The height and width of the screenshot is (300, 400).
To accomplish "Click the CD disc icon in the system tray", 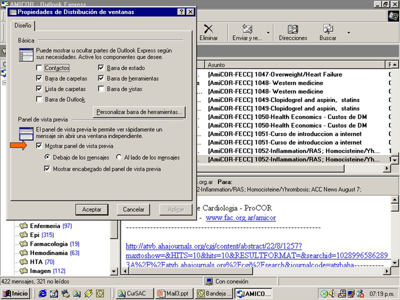I will pyautogui.click(x=324, y=294).
